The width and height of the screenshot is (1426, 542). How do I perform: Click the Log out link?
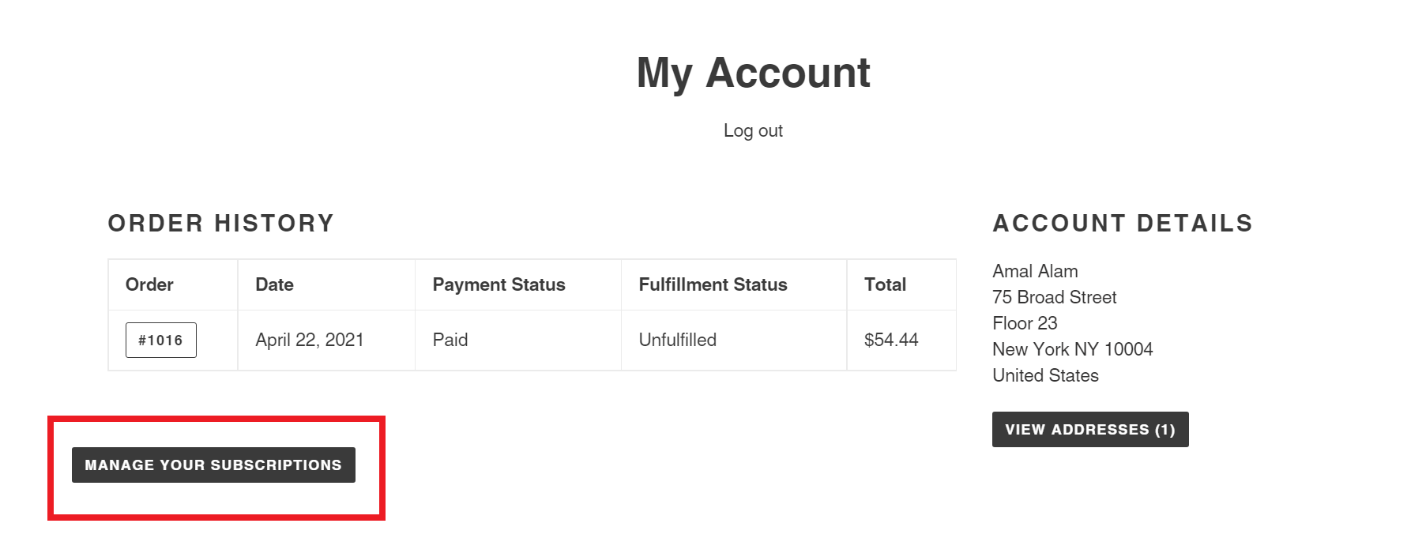(753, 130)
